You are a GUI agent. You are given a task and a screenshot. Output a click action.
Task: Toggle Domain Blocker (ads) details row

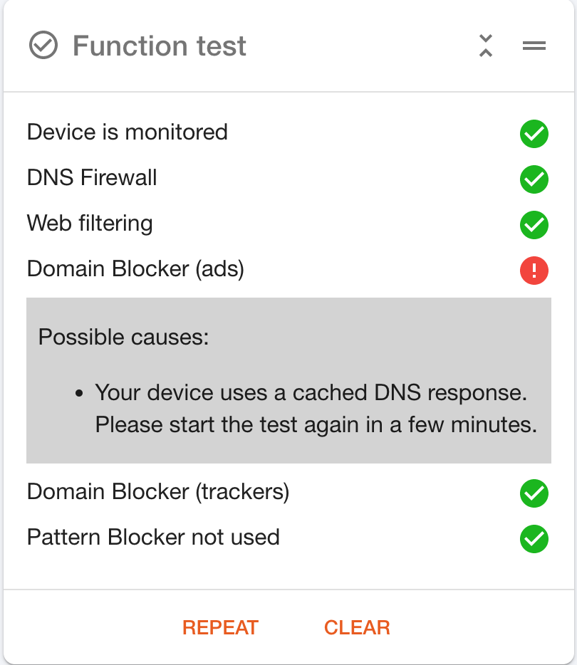(288, 269)
